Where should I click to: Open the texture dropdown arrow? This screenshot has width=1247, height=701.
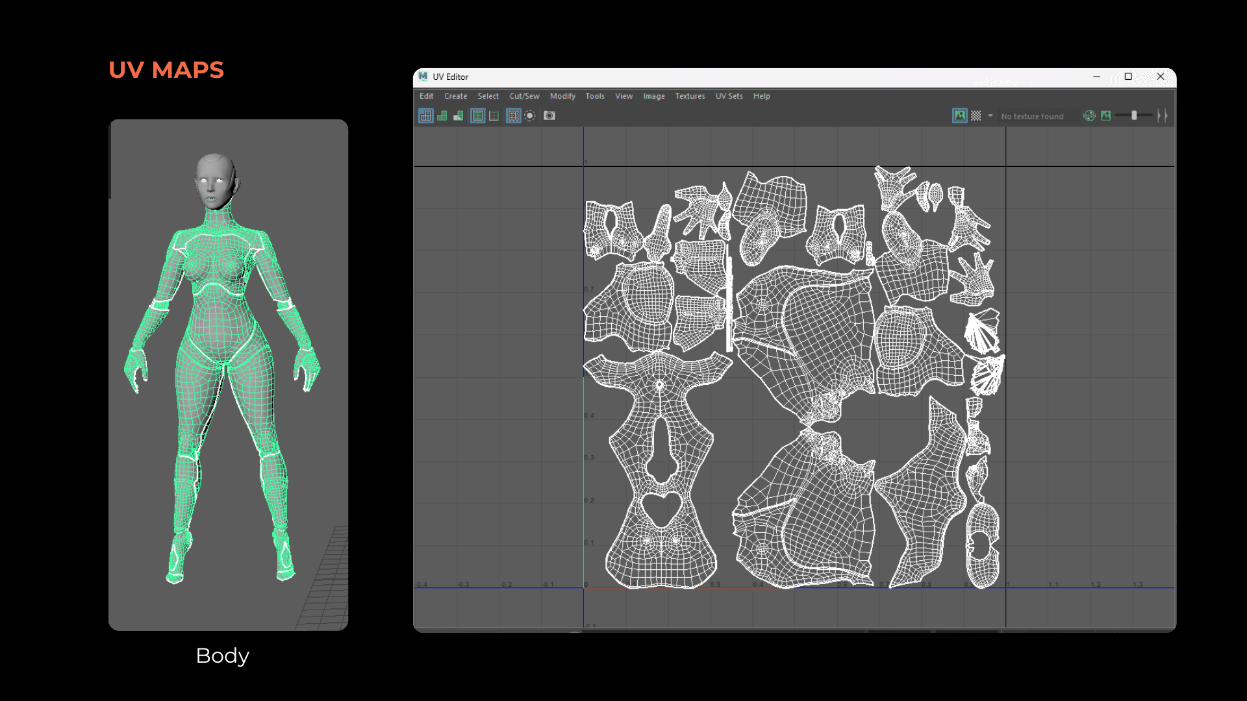(990, 116)
